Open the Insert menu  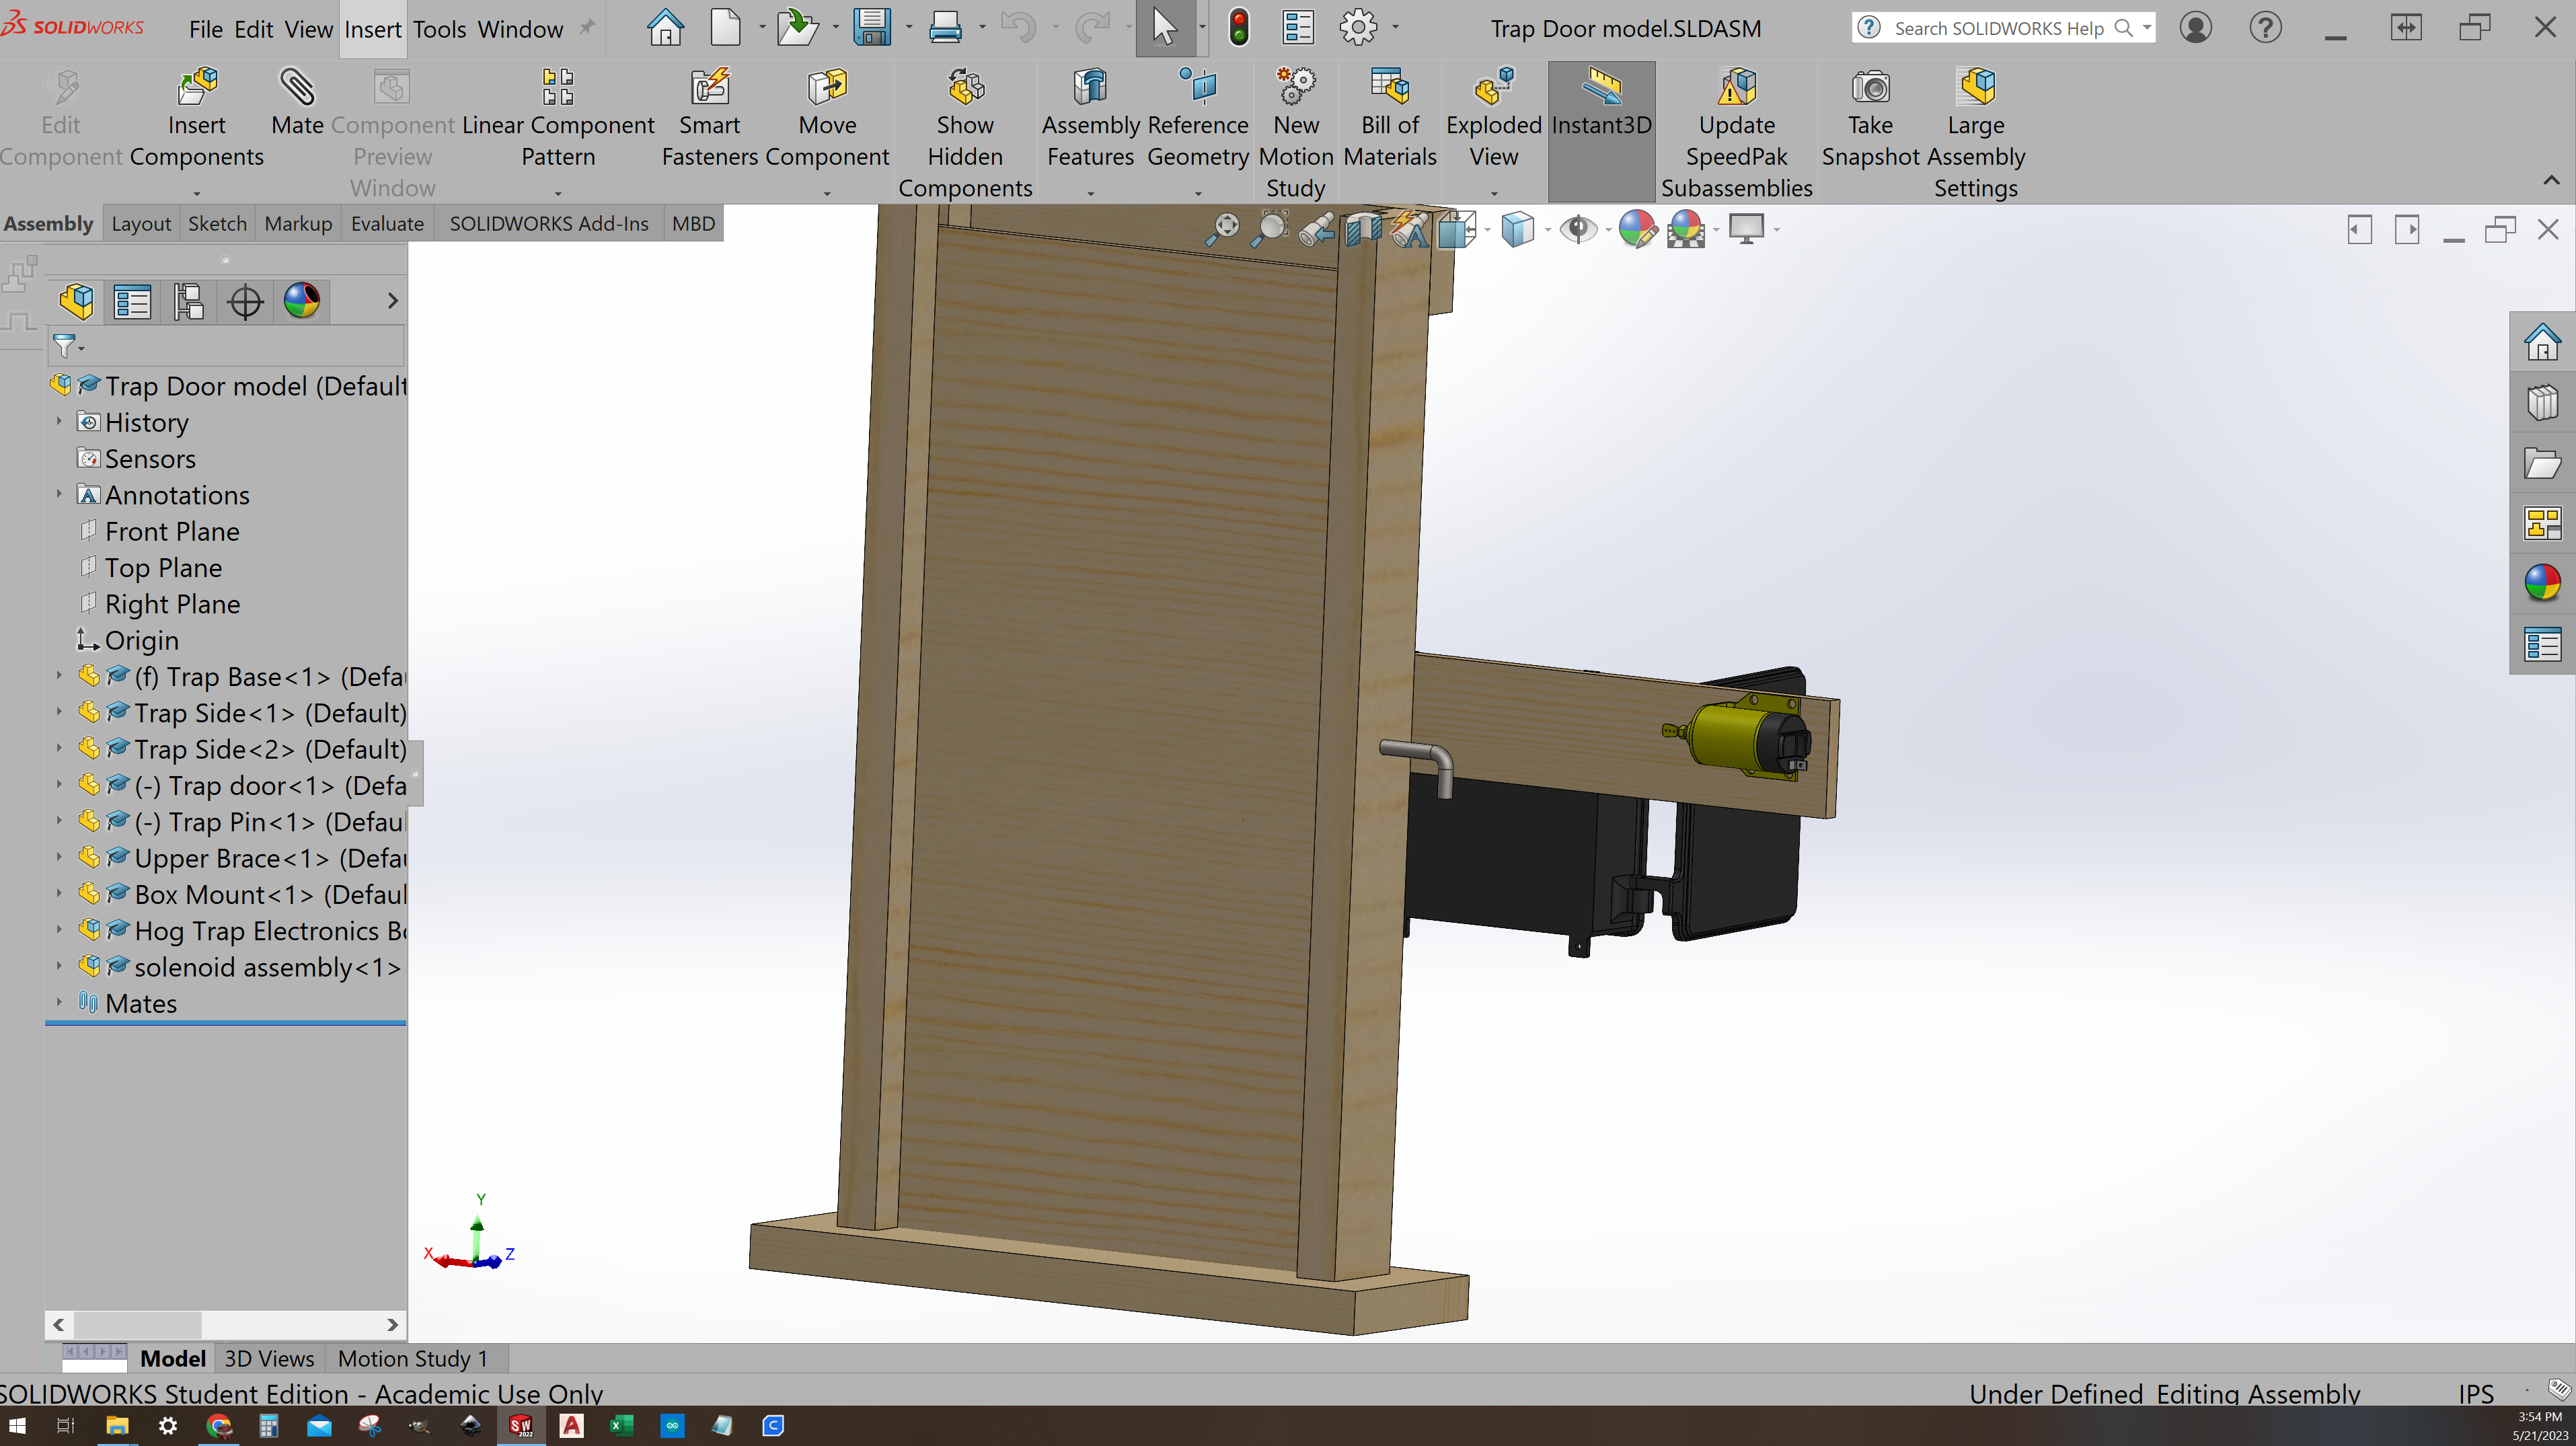point(371,29)
